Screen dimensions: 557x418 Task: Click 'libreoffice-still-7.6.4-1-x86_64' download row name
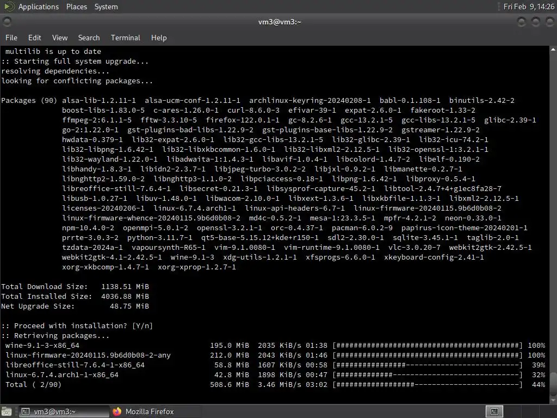coord(75,365)
